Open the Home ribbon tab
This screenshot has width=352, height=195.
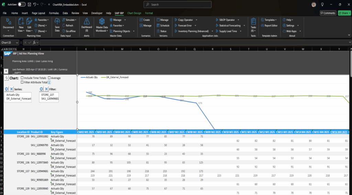click(x=14, y=13)
